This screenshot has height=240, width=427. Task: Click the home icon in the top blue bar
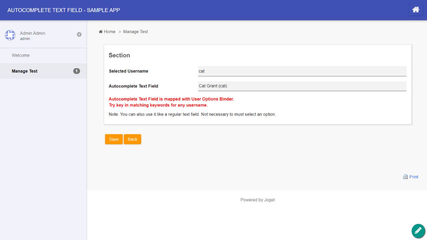click(x=416, y=10)
